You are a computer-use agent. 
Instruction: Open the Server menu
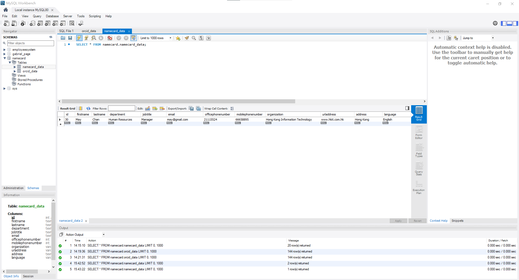[x=68, y=16]
